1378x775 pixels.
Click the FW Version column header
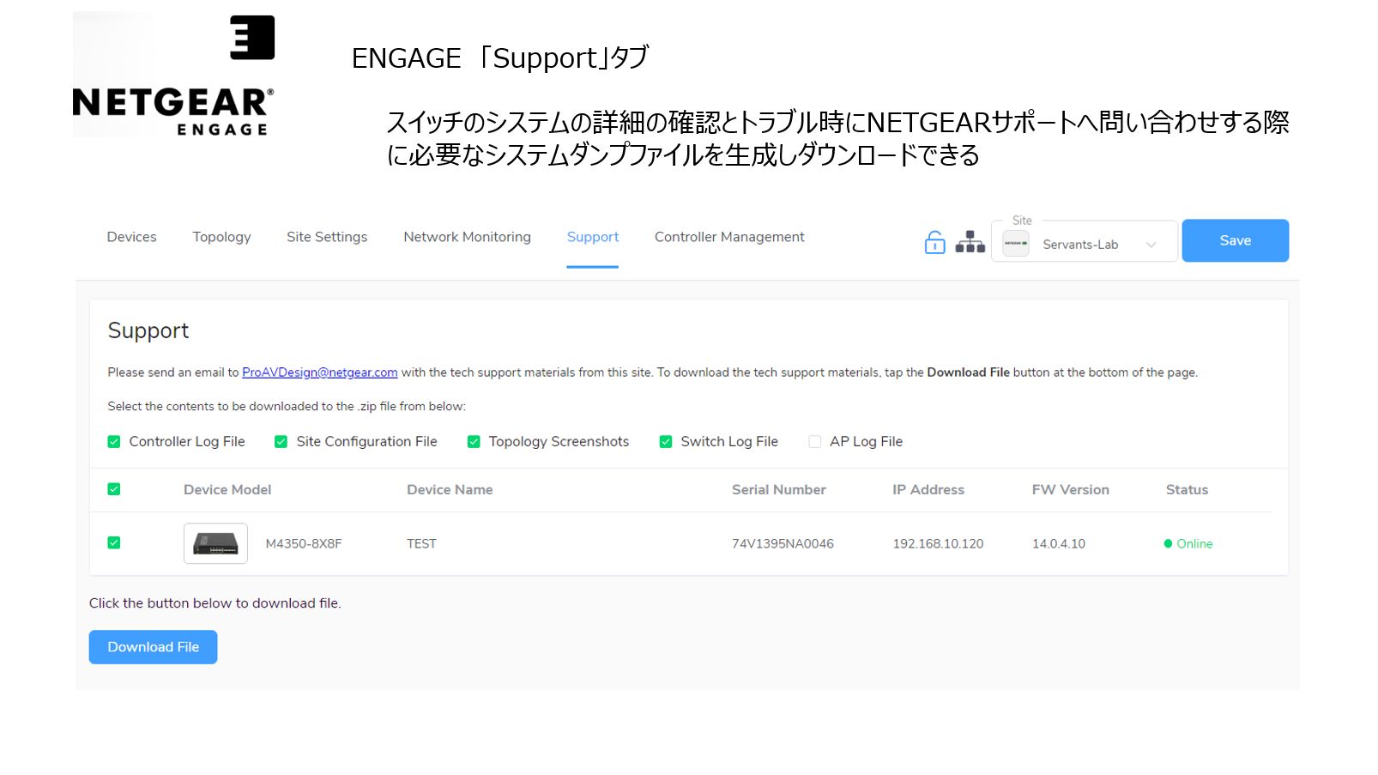click(1070, 489)
